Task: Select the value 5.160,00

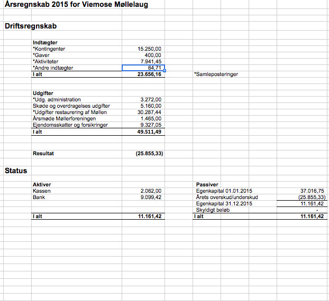Action: [151, 106]
